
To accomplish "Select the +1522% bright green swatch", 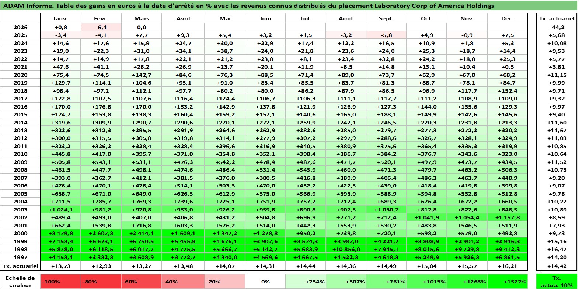I will (508, 281).
